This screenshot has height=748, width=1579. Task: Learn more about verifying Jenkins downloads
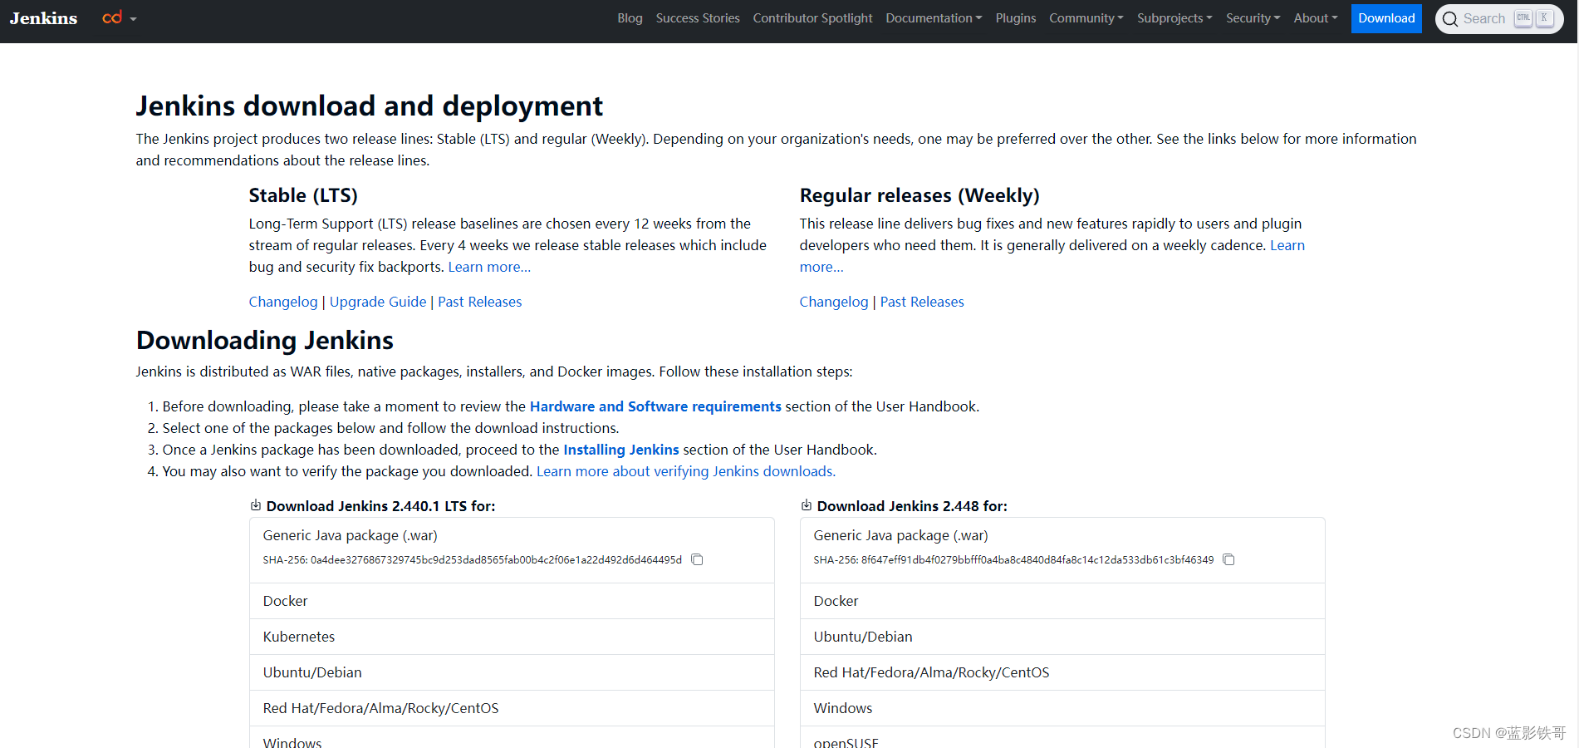(686, 471)
